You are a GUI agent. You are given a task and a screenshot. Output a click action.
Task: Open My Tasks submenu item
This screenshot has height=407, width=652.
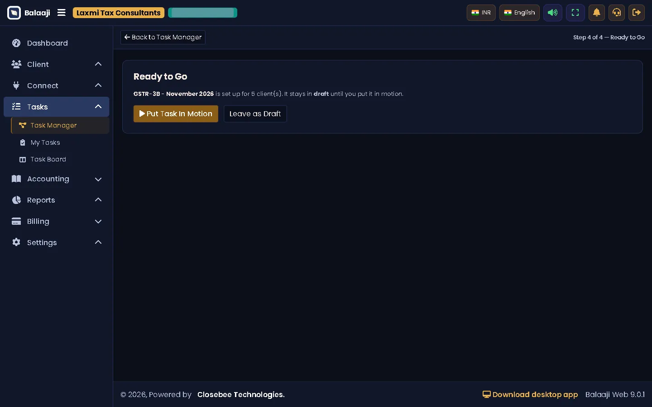click(60, 142)
